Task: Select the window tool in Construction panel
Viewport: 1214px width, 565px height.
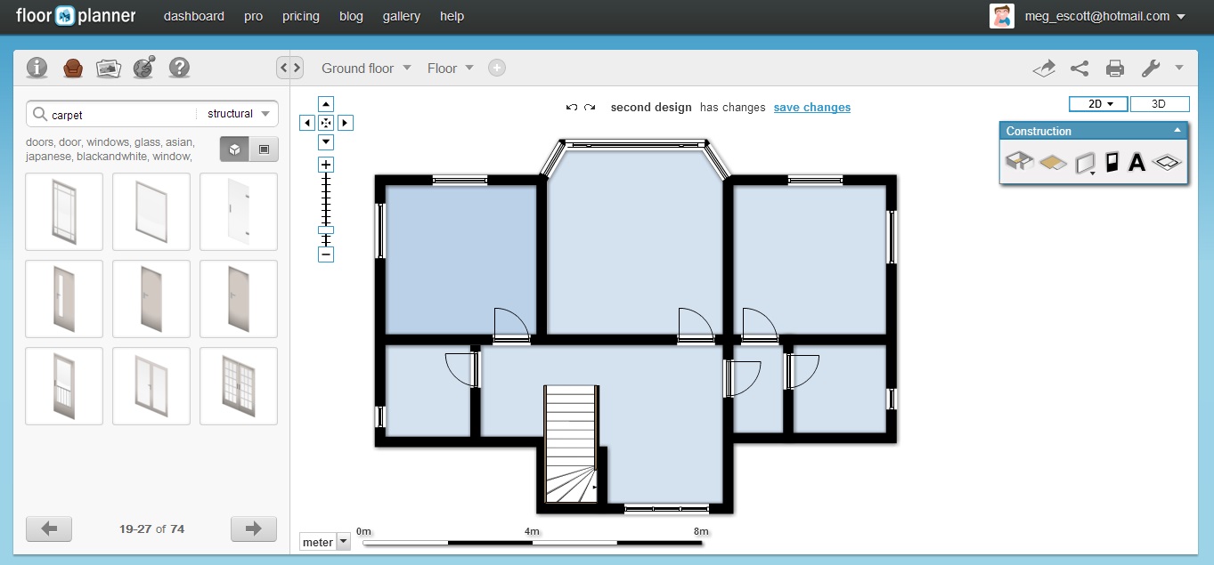Action: (1083, 162)
